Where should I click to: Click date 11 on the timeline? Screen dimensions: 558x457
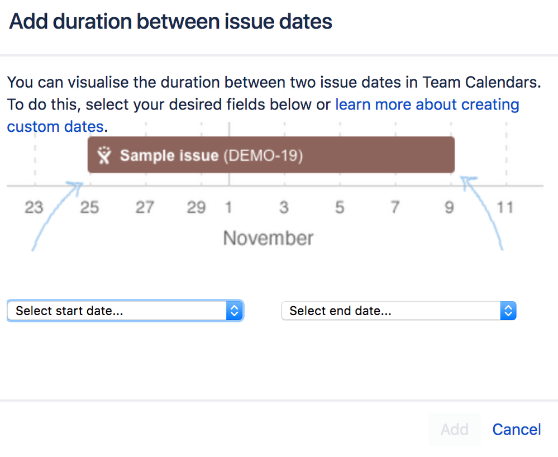(x=505, y=207)
